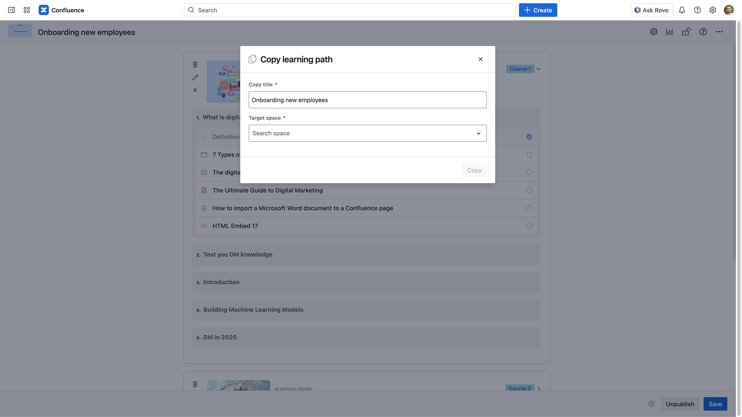The width and height of the screenshot is (742, 417).
Task: Click the learning path settings gear
Action: pos(654,32)
